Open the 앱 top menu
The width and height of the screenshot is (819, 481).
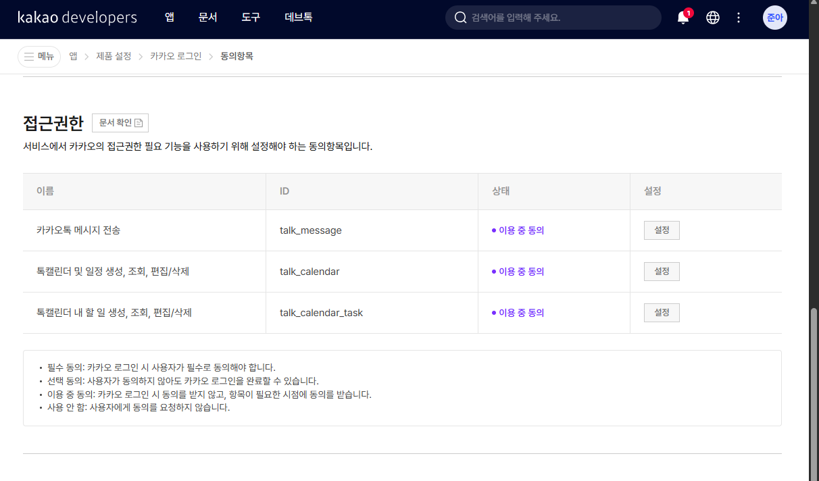(170, 18)
